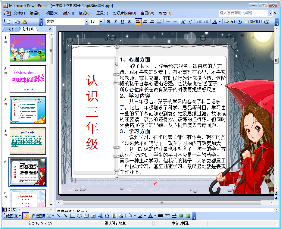Click the Copy icon

(17, 22)
